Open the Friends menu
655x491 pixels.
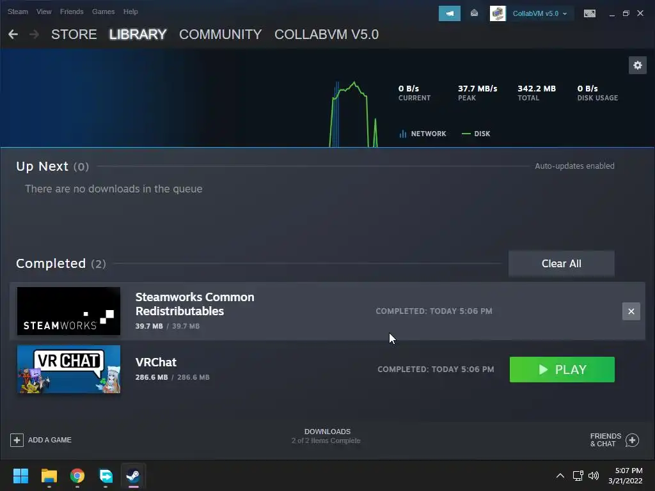pyautogui.click(x=72, y=12)
